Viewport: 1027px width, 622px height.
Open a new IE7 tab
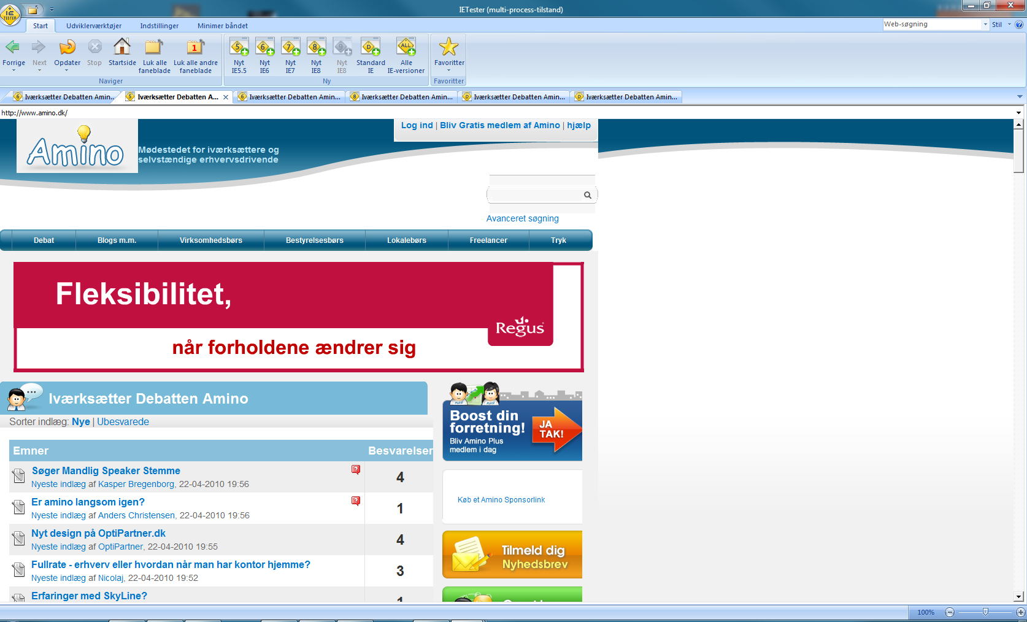(x=290, y=47)
